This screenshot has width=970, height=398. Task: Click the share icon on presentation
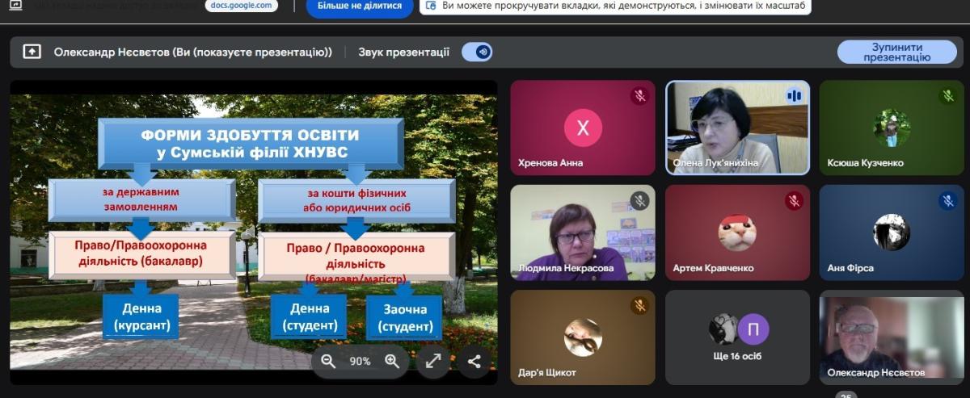(x=474, y=362)
